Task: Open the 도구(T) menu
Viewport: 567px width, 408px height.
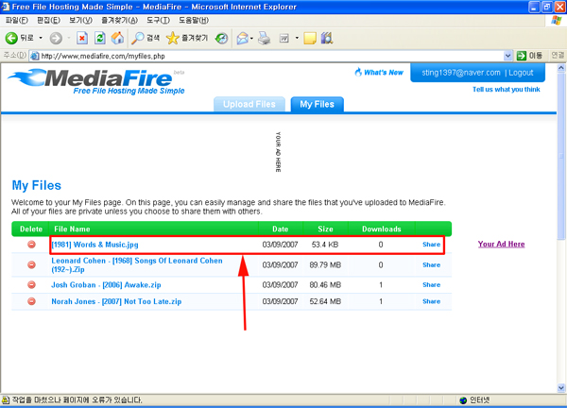Action: (x=158, y=20)
